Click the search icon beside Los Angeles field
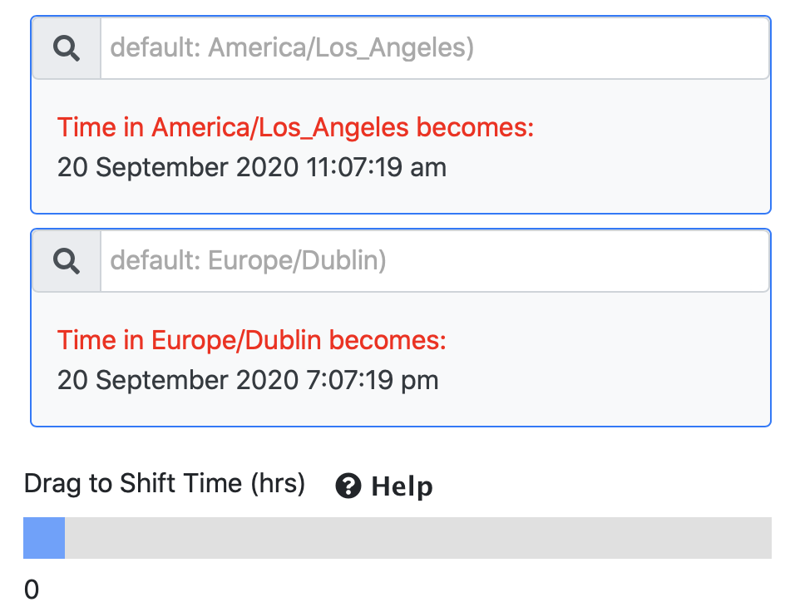The image size is (790, 607). tap(67, 48)
